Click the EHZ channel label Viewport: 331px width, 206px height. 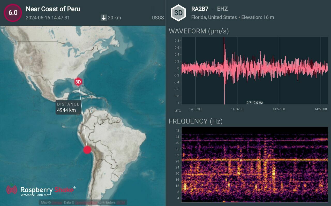point(222,9)
